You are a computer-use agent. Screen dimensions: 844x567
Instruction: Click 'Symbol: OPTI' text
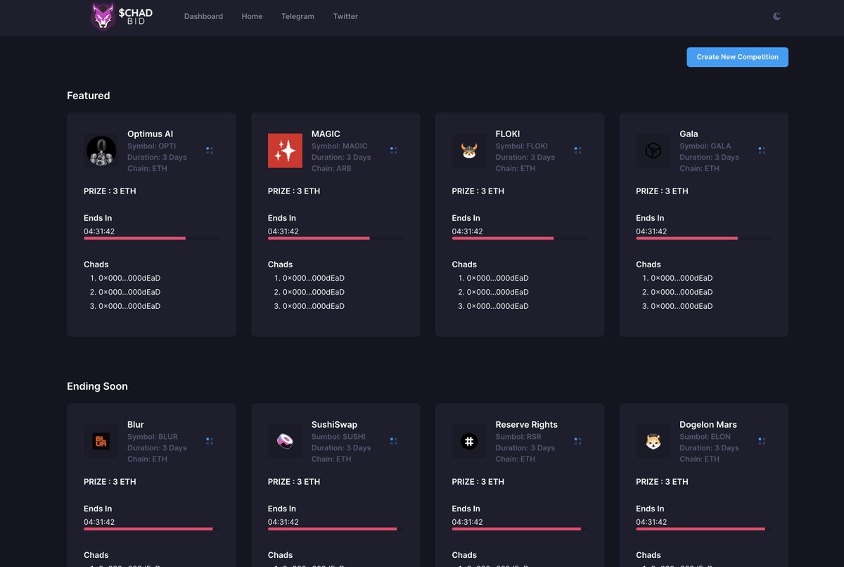coord(152,146)
